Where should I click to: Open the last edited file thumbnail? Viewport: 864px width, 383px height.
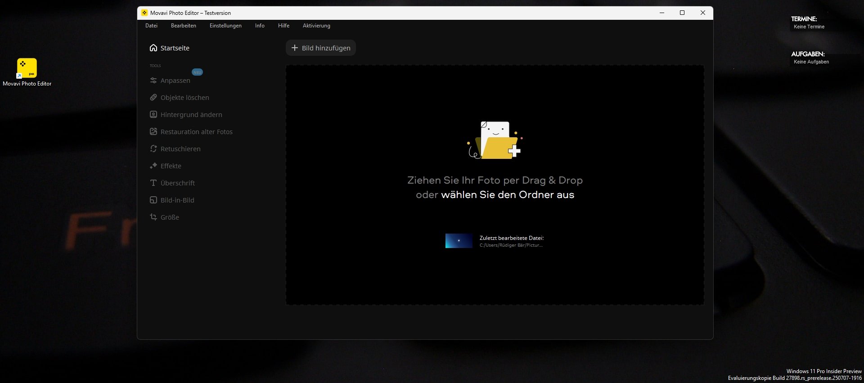coord(459,241)
